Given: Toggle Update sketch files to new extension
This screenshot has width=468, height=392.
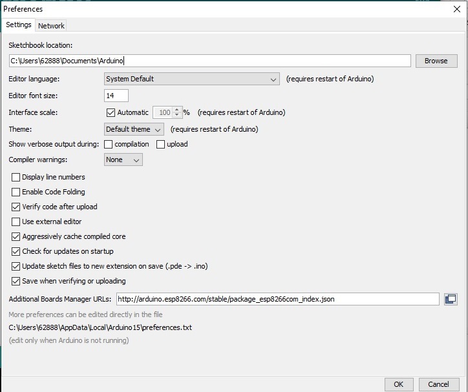Looking at the screenshot, I should pyautogui.click(x=16, y=266).
